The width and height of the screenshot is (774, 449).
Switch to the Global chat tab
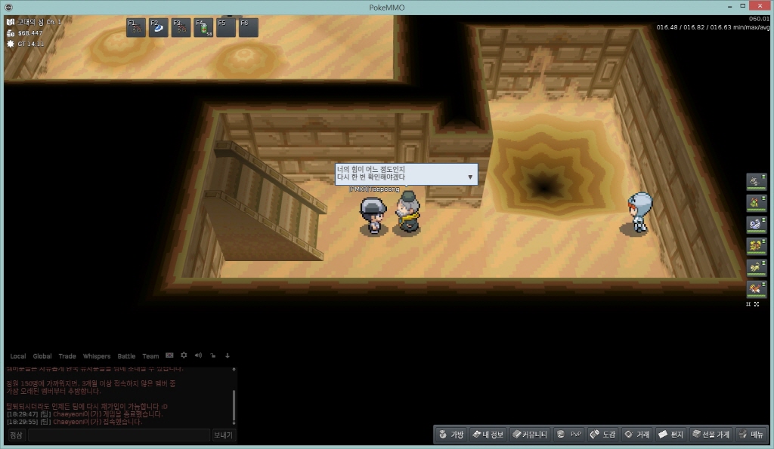point(42,356)
